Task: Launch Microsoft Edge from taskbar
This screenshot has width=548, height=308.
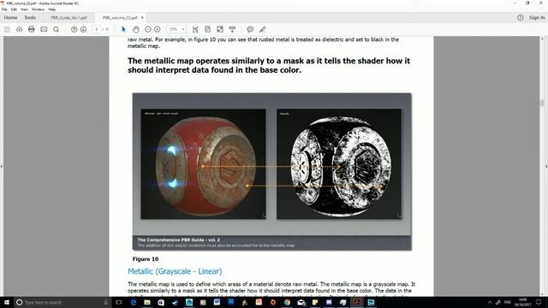Action: [134, 302]
